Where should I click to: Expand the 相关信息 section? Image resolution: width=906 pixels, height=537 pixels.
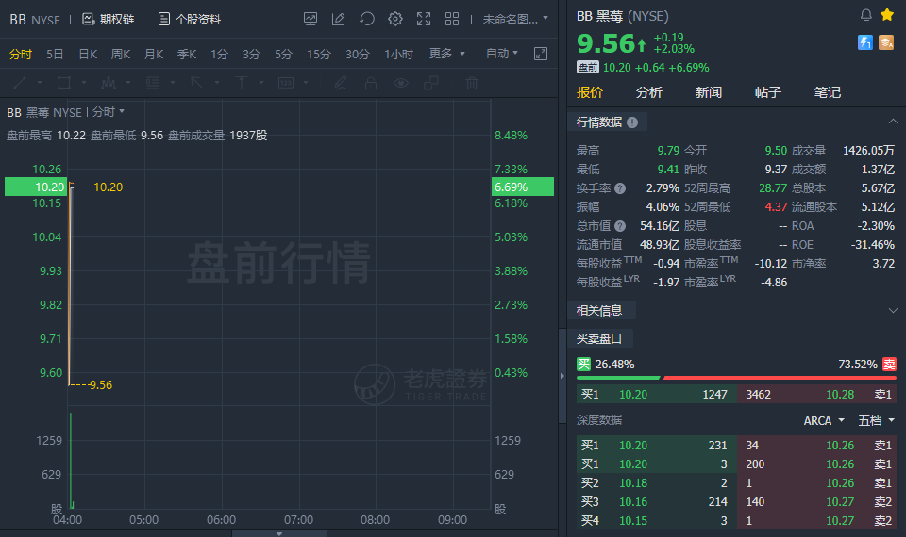pyautogui.click(x=893, y=310)
